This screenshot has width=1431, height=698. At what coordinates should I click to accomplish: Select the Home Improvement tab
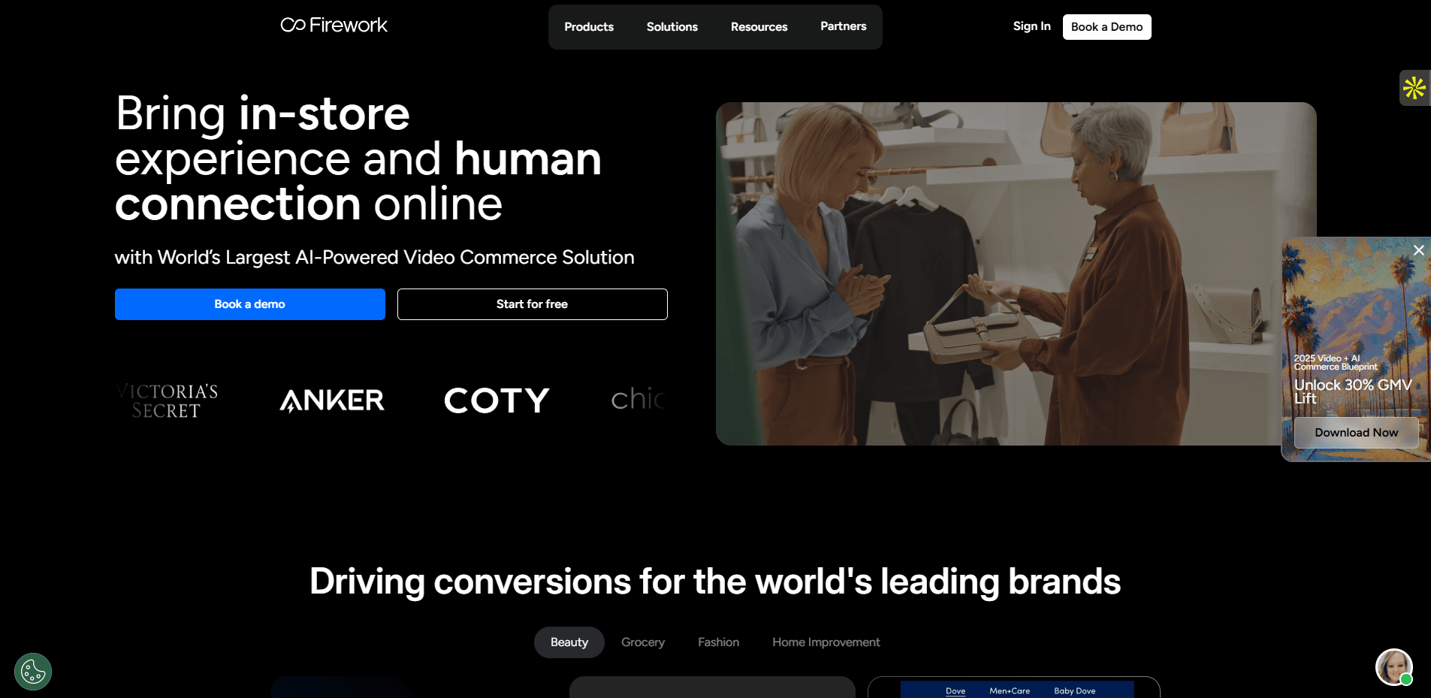tap(826, 642)
